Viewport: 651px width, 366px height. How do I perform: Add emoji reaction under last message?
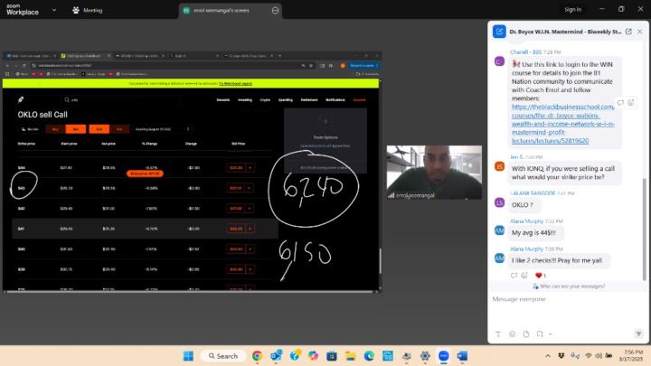(x=524, y=275)
